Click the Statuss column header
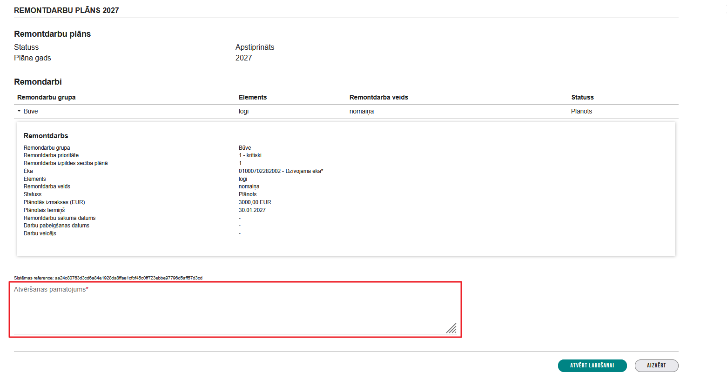This screenshot has width=727, height=379. tap(582, 97)
